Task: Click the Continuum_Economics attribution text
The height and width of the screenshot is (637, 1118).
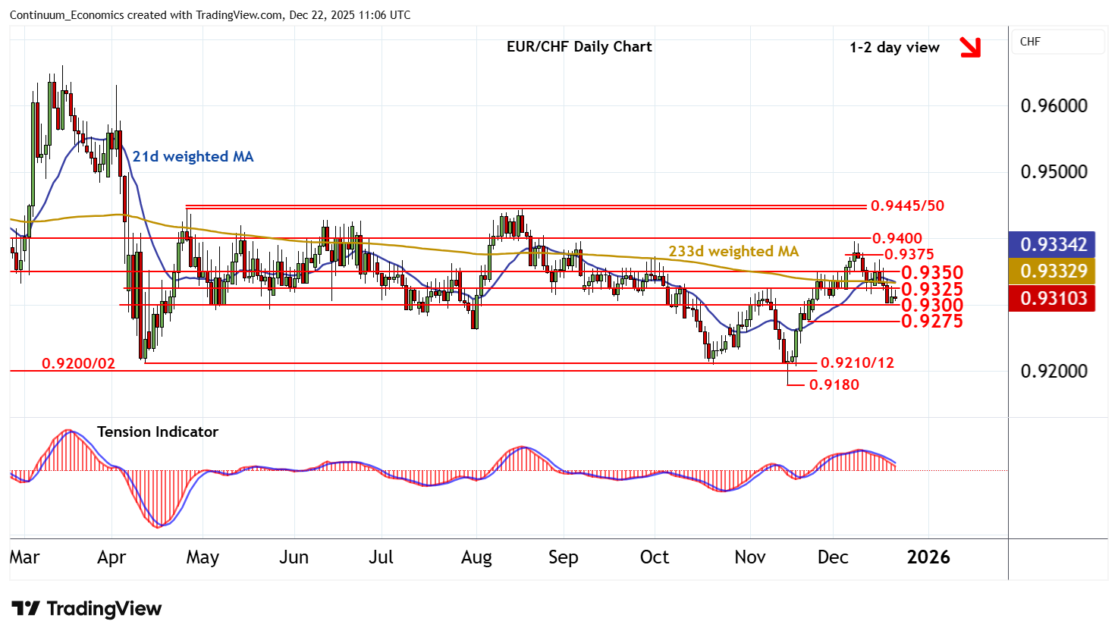Action: pyautogui.click(x=210, y=15)
